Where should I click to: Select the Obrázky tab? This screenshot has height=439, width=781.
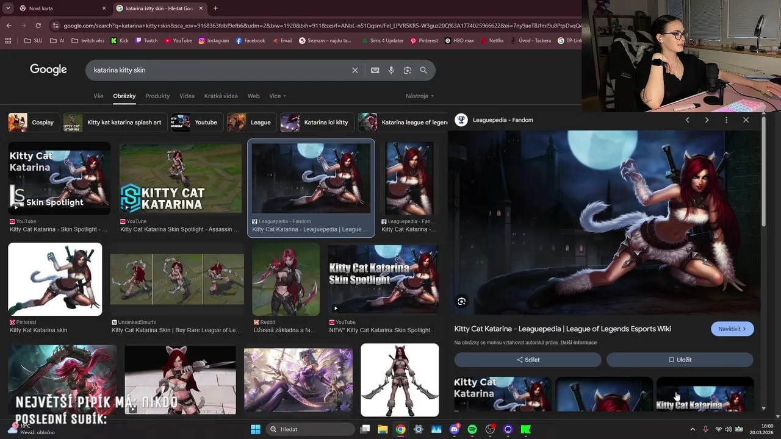tap(124, 96)
